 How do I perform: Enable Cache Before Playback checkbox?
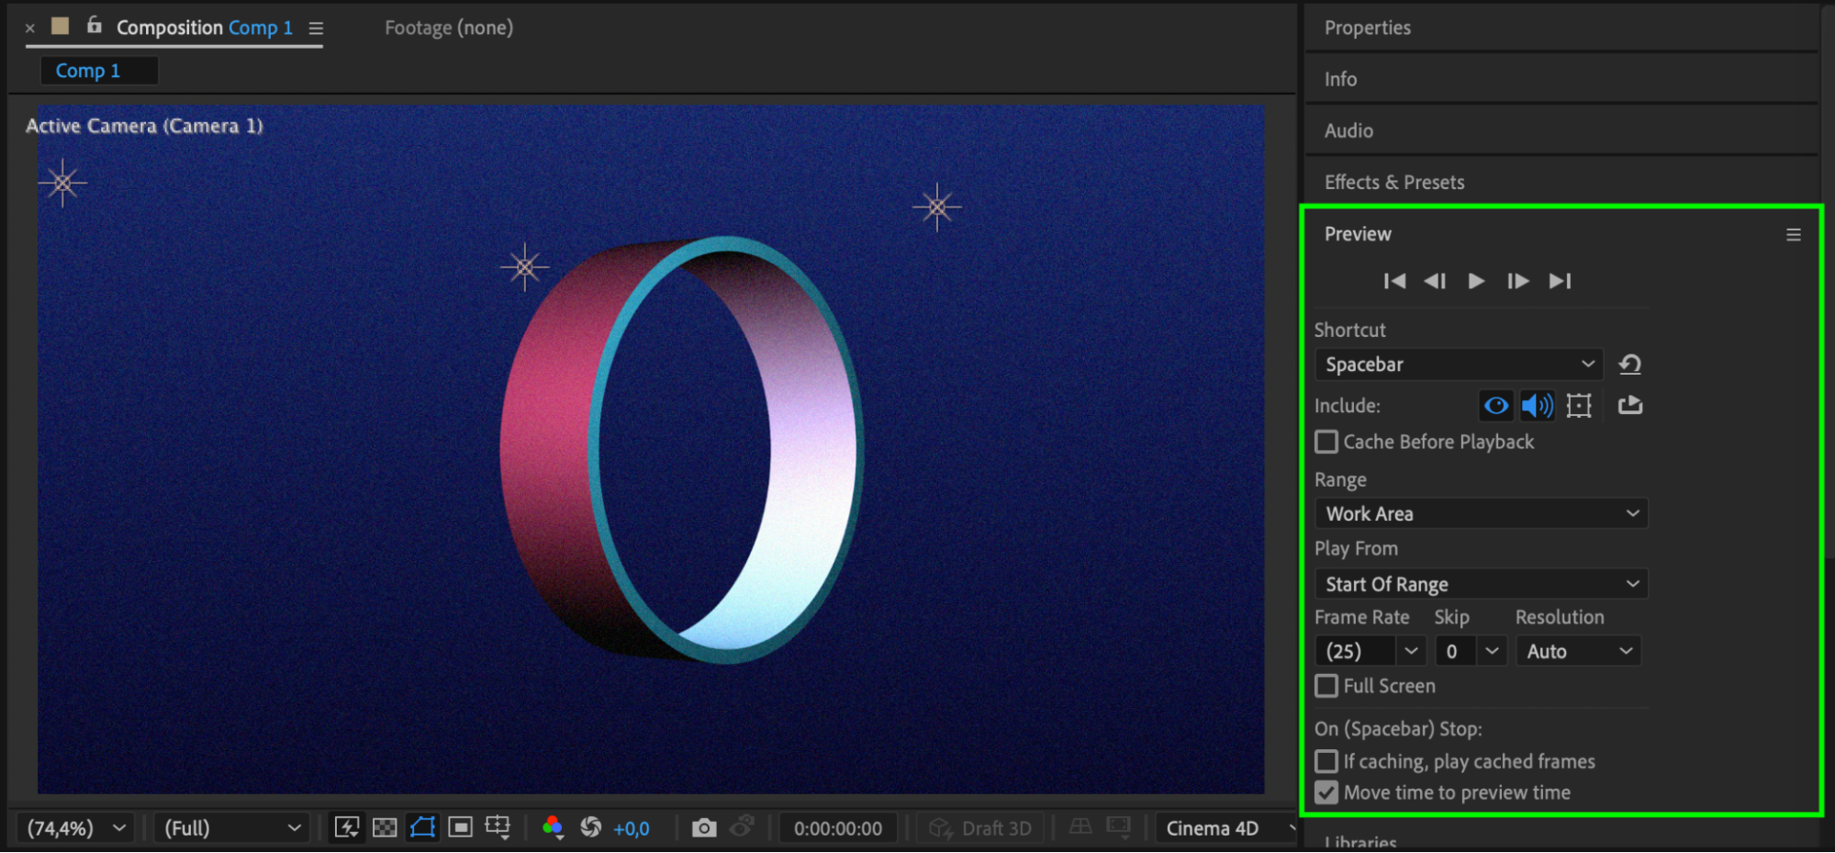coord(1326,442)
